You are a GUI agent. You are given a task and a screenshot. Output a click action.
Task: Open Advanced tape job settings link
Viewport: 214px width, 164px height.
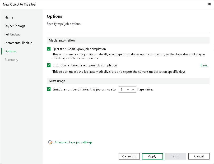[73, 142]
